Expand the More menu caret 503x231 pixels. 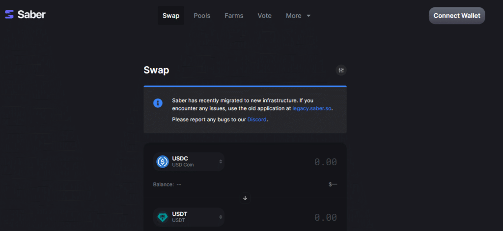pyautogui.click(x=308, y=16)
